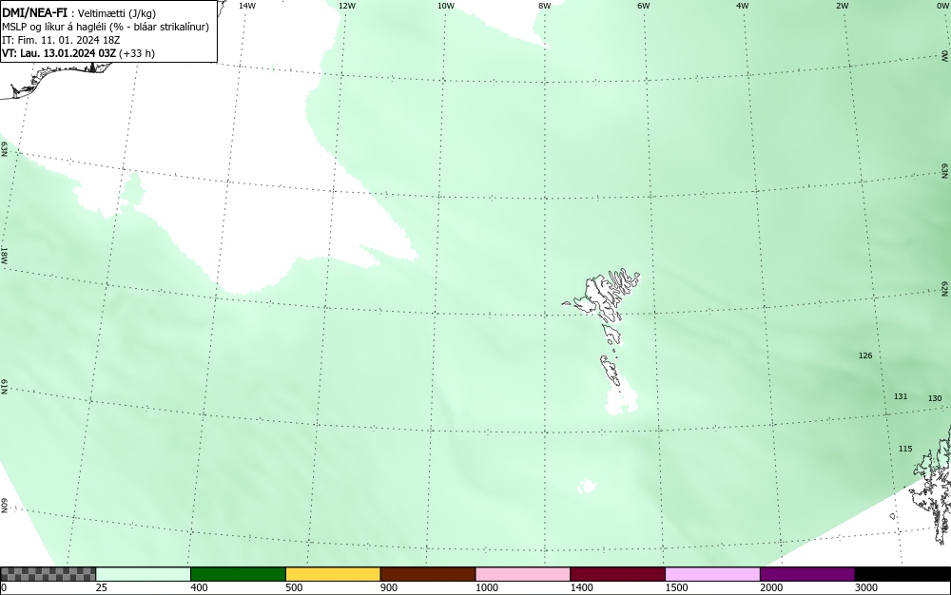Click the 4W longitude label

[x=743, y=6]
